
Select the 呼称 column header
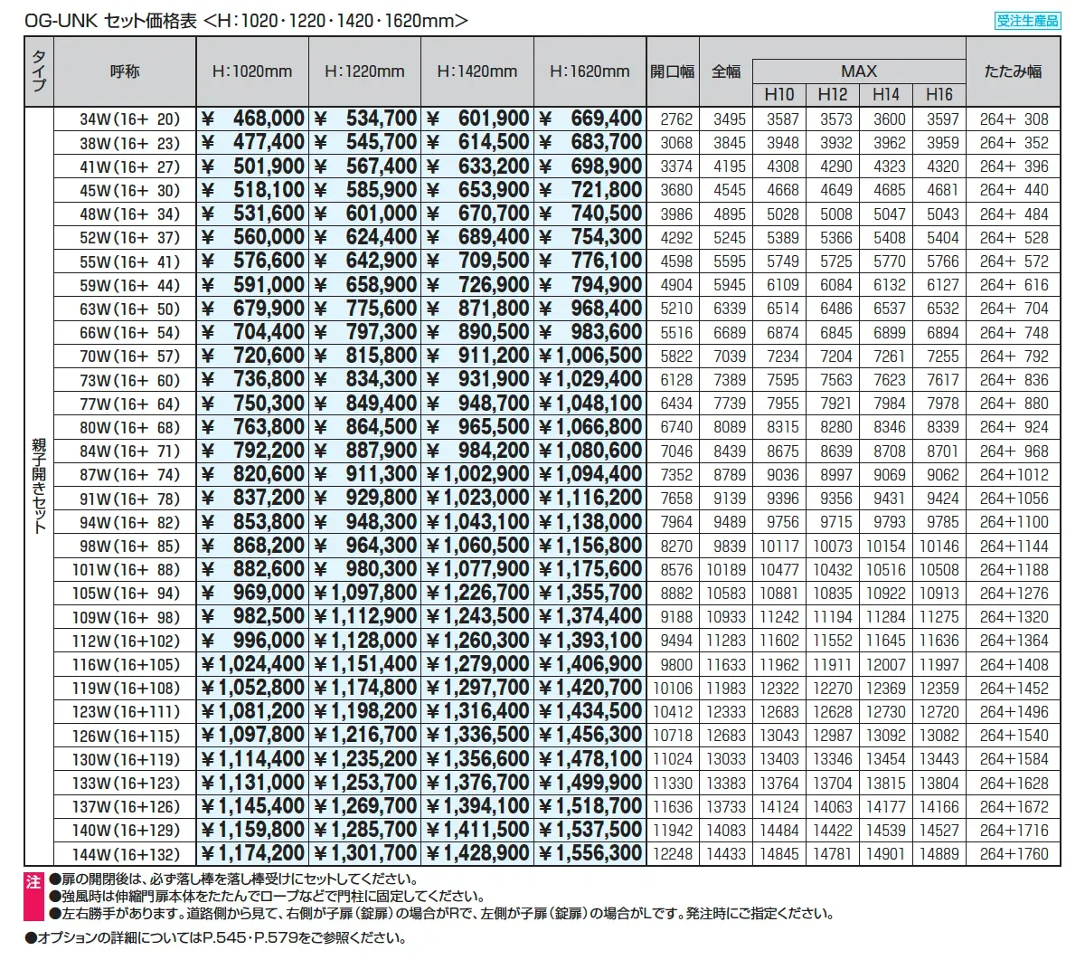(x=125, y=71)
